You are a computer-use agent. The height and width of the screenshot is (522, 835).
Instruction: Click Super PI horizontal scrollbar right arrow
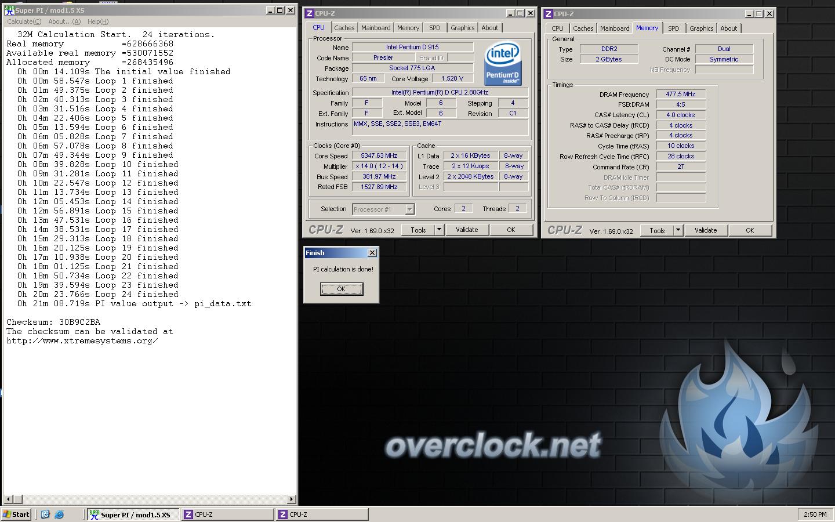[292, 499]
